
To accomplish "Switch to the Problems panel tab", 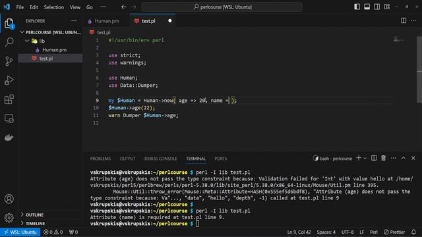I will (x=100, y=159).
